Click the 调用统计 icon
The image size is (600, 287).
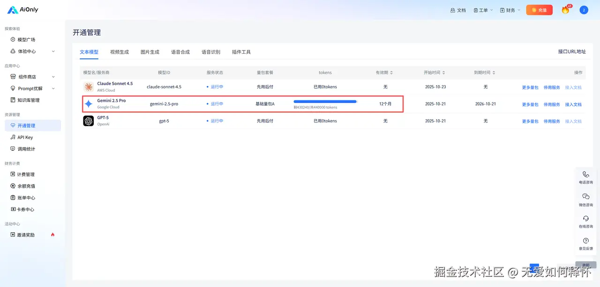pos(13,149)
